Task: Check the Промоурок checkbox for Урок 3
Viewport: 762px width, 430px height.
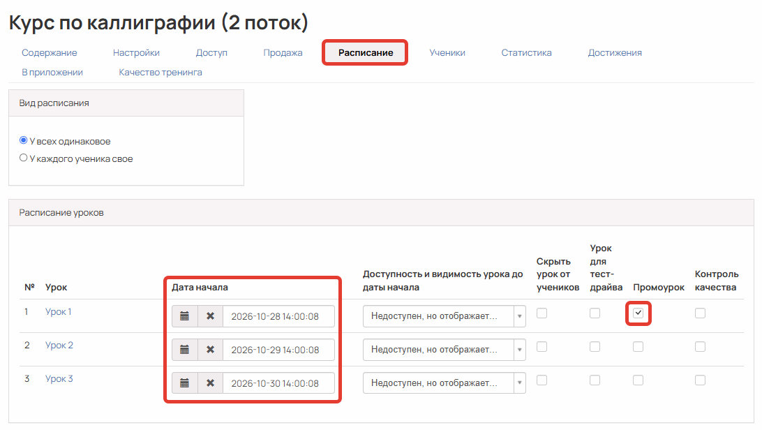Action: [638, 380]
